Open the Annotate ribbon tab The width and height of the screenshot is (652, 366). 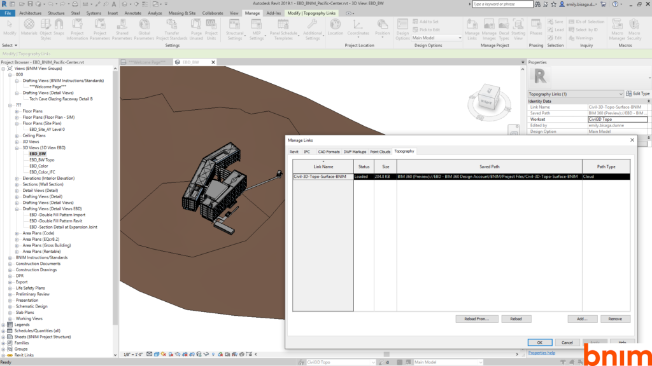click(x=134, y=13)
